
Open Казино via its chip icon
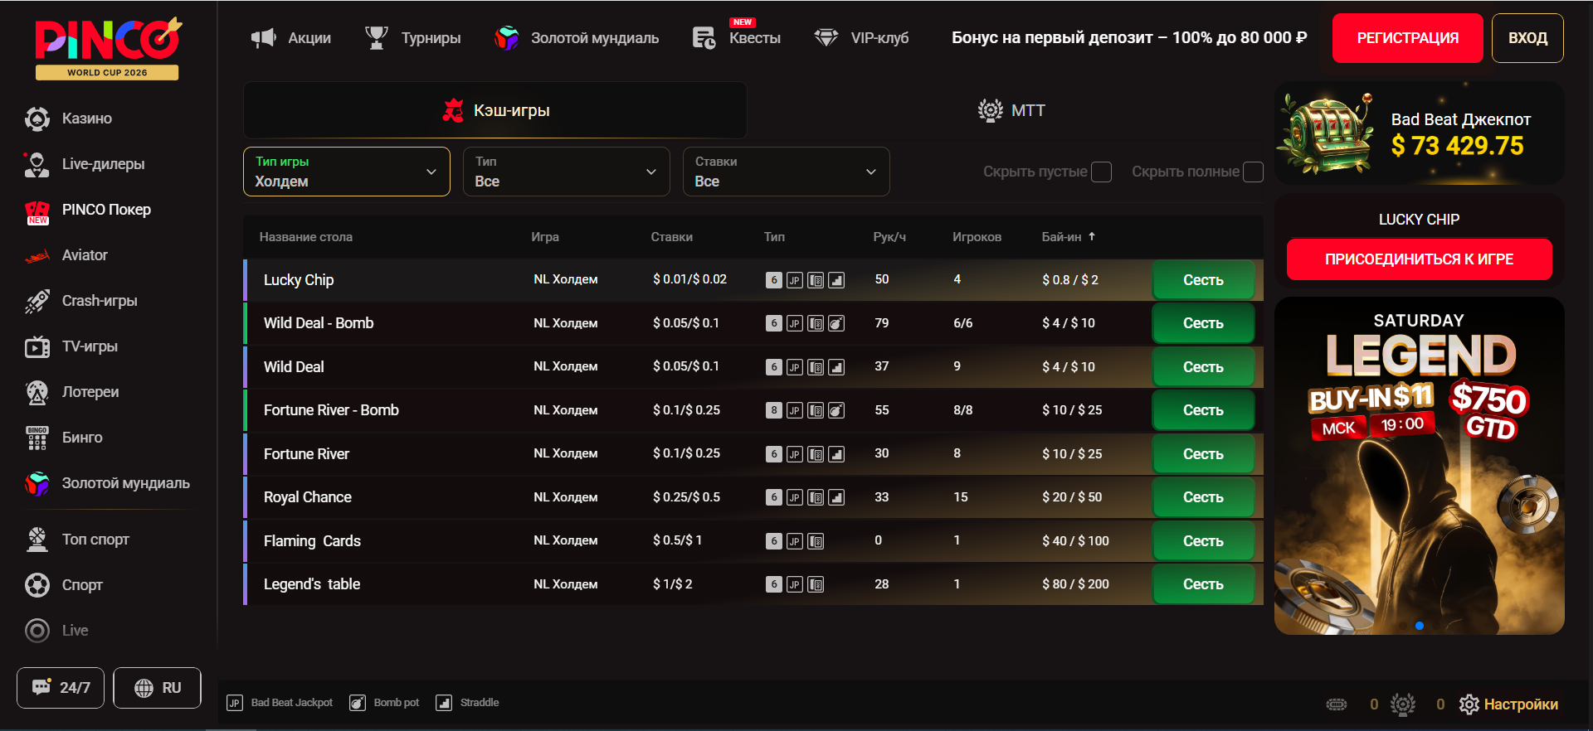coord(37,119)
